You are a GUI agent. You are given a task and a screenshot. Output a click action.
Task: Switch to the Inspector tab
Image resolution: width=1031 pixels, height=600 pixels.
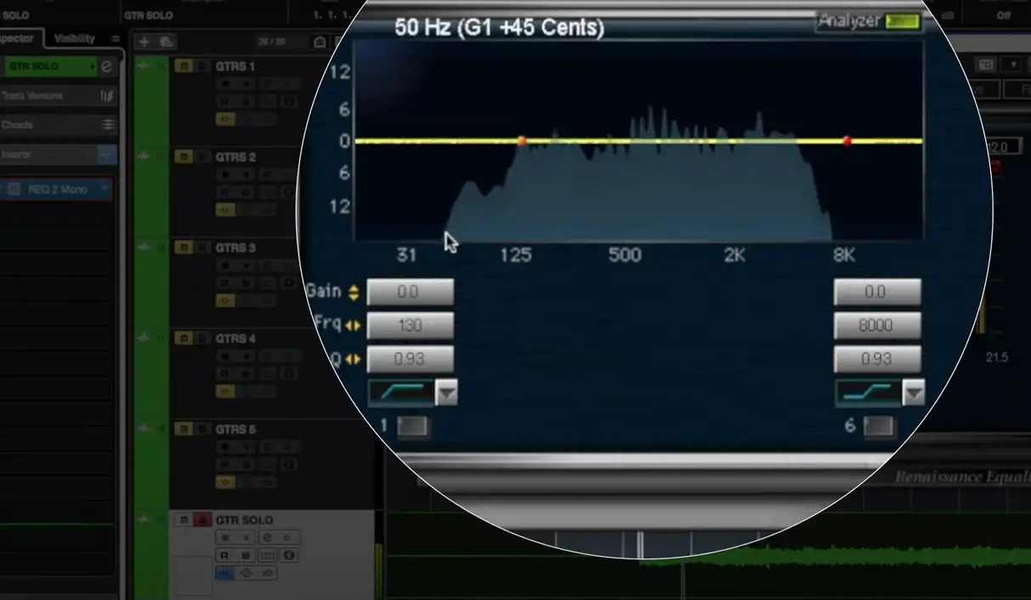(x=17, y=37)
